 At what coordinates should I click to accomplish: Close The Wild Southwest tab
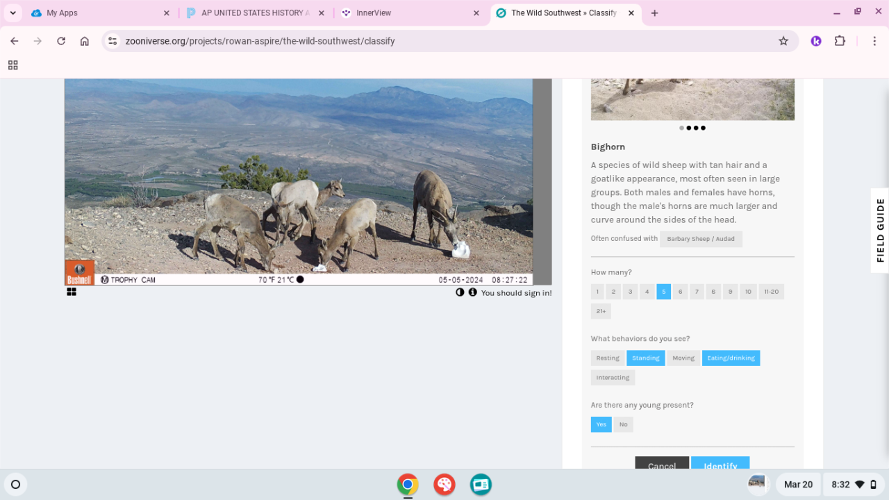pyautogui.click(x=631, y=12)
